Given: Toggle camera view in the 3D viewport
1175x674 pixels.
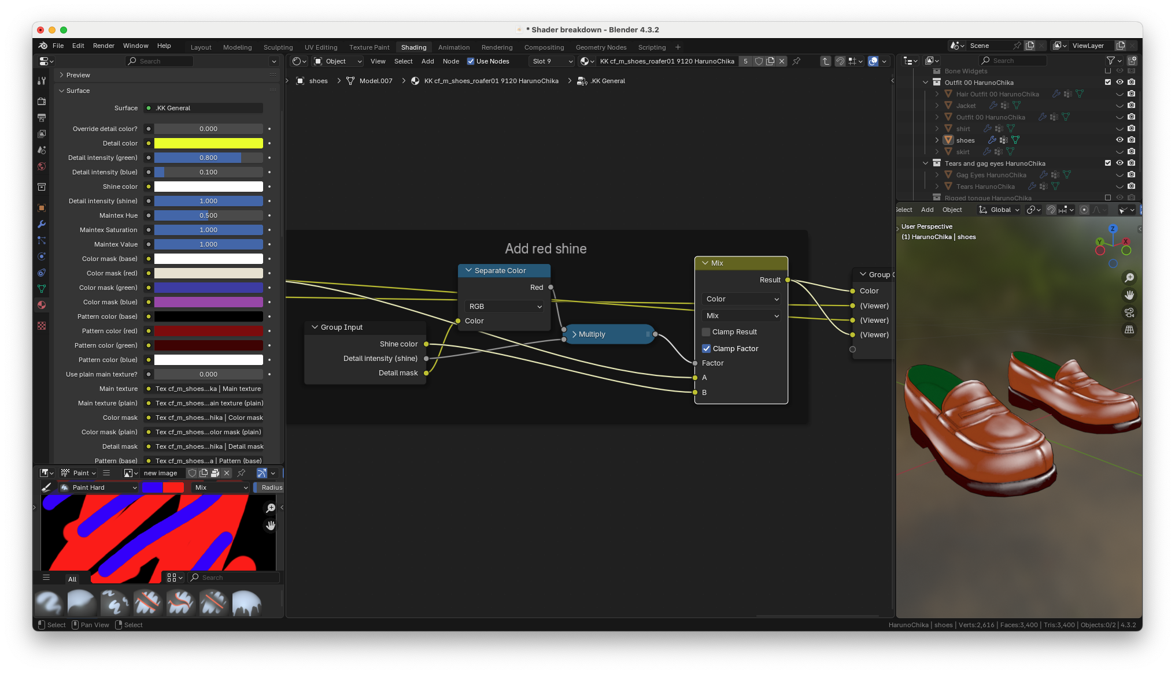Looking at the screenshot, I should [x=1129, y=312].
